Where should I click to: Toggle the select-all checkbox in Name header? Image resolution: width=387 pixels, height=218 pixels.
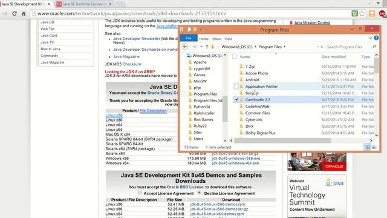[x=235, y=57]
